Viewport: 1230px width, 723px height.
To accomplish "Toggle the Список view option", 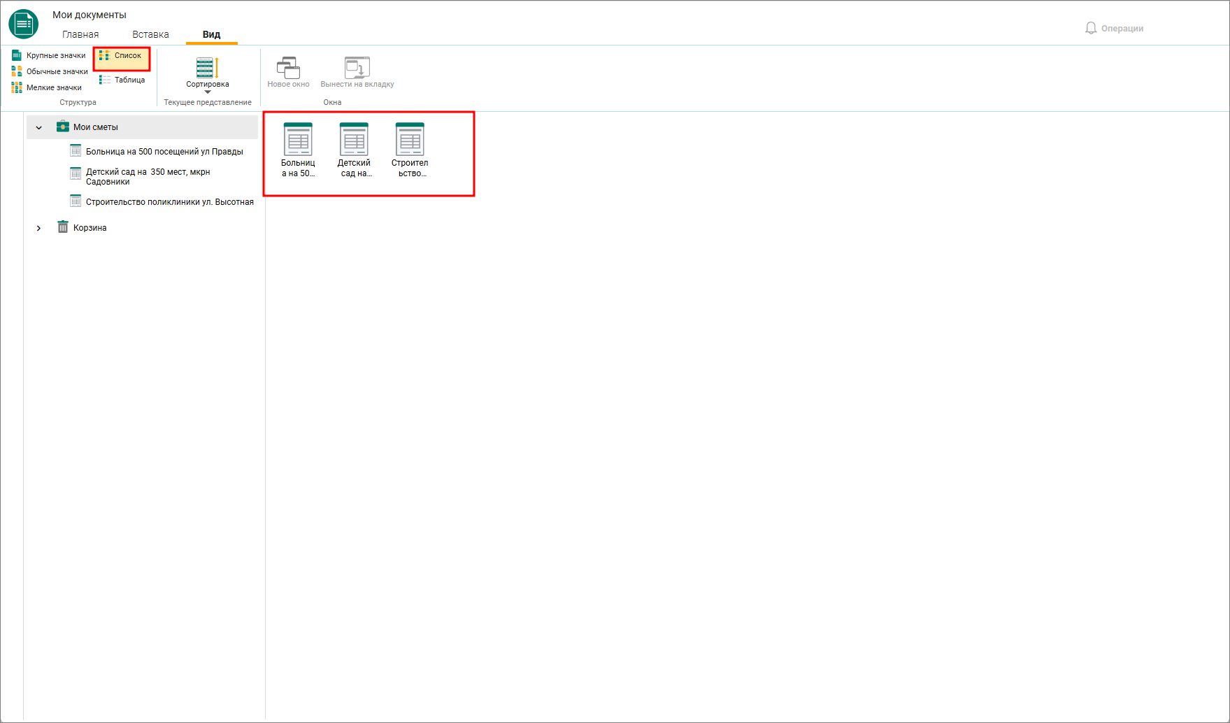I will click(x=121, y=55).
